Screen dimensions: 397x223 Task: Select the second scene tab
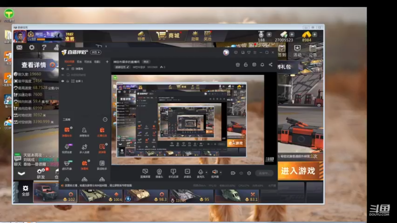79,61
